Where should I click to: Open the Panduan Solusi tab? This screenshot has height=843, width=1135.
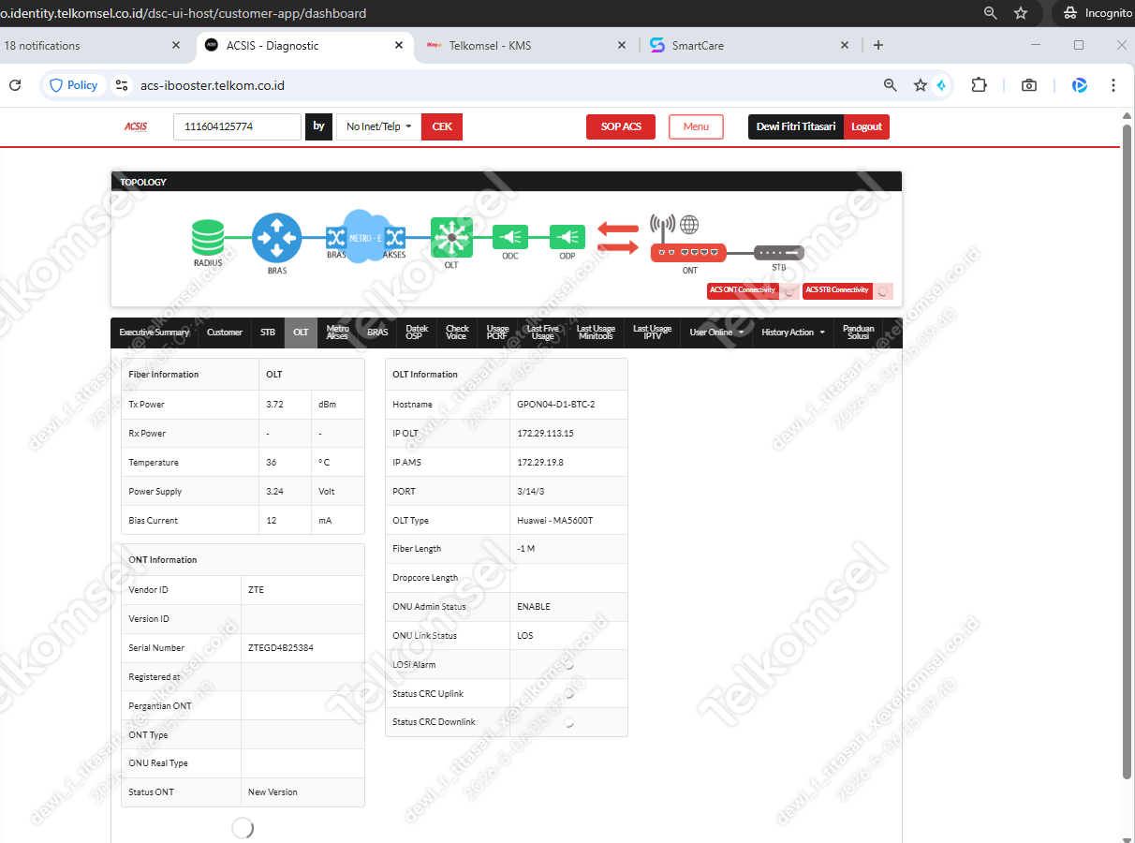(859, 333)
